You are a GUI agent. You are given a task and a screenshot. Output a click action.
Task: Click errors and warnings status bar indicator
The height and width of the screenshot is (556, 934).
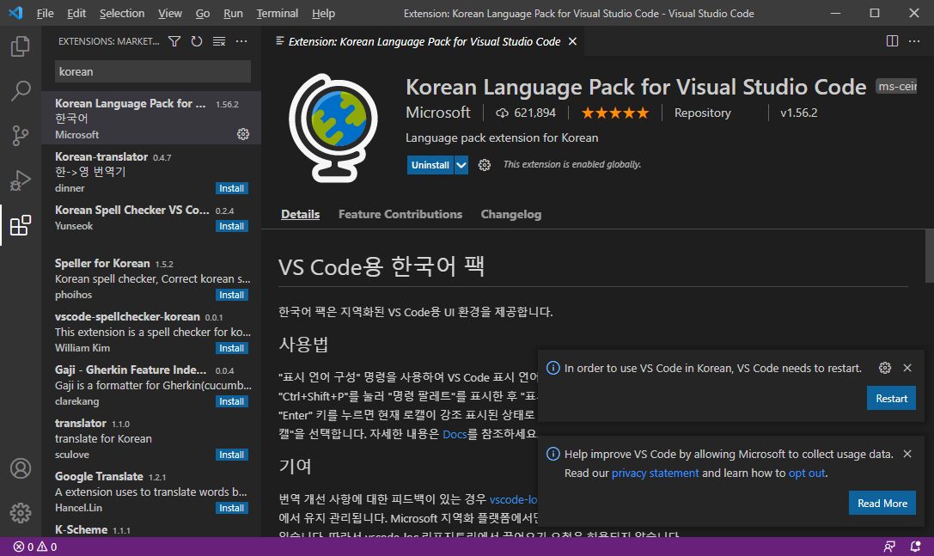35,547
